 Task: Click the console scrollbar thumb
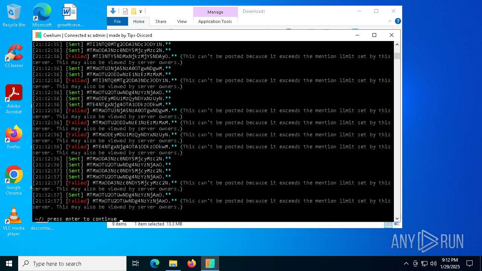point(397,56)
